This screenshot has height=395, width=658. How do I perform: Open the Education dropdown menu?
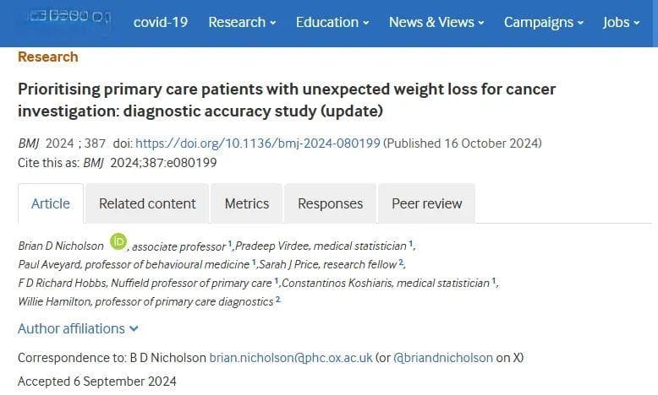tap(332, 22)
